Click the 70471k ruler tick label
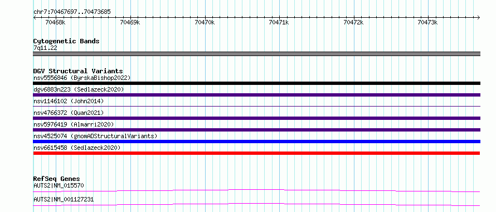496x212 pixels. 279,22
